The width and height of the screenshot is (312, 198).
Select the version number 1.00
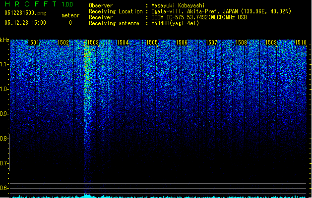(x=67, y=4)
